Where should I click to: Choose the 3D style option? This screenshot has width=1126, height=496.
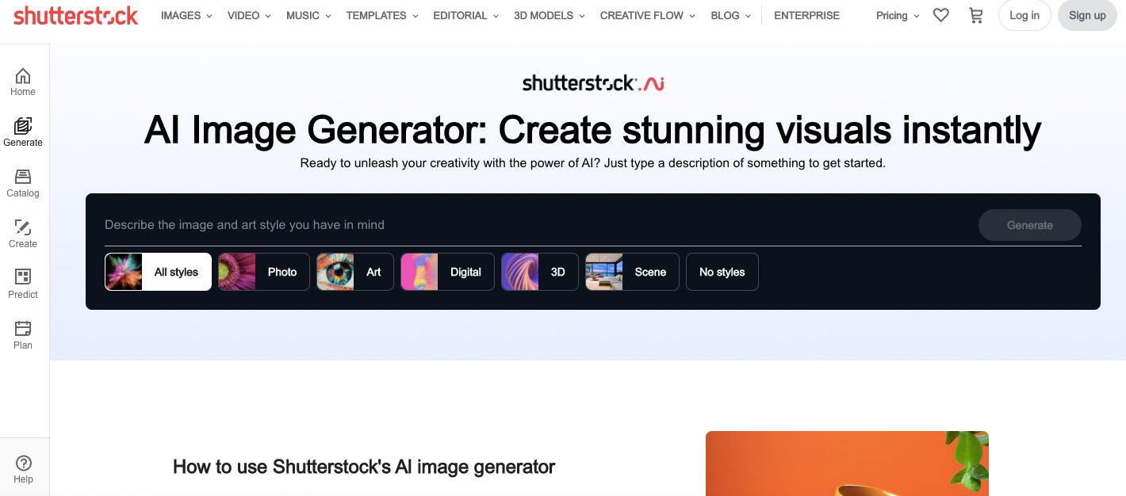coord(540,272)
